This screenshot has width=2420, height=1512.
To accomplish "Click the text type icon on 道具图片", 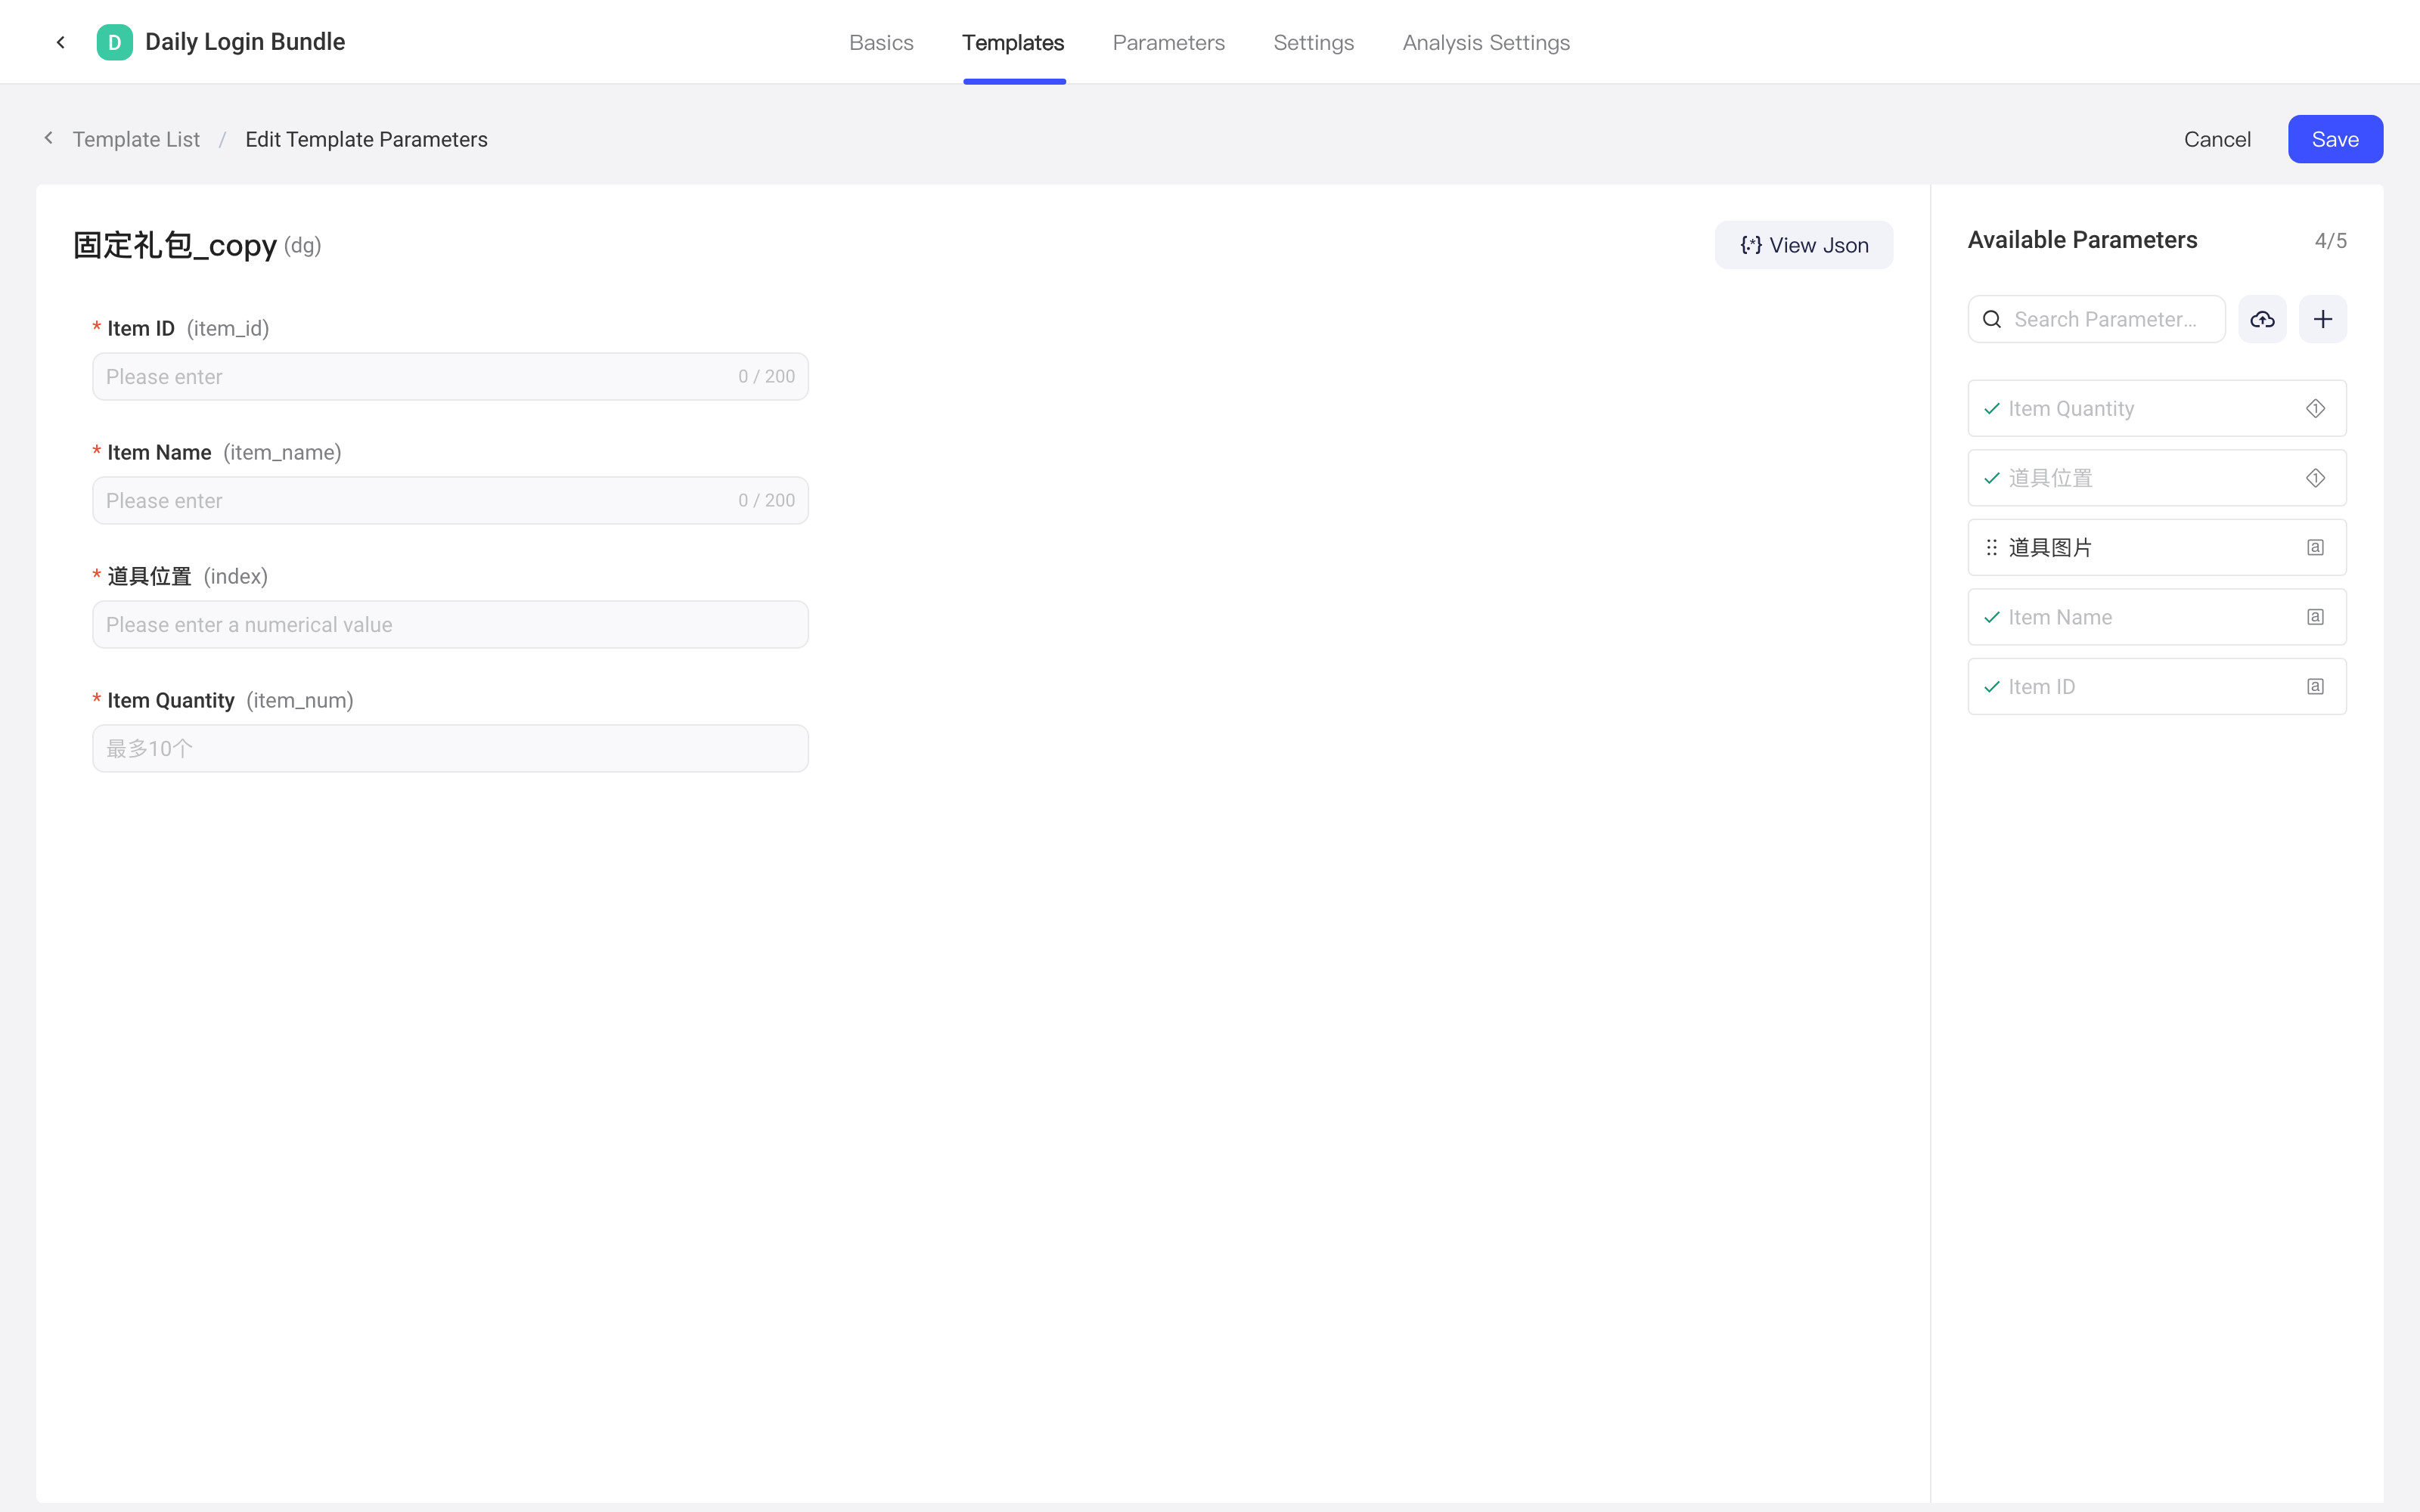I will [x=2316, y=547].
